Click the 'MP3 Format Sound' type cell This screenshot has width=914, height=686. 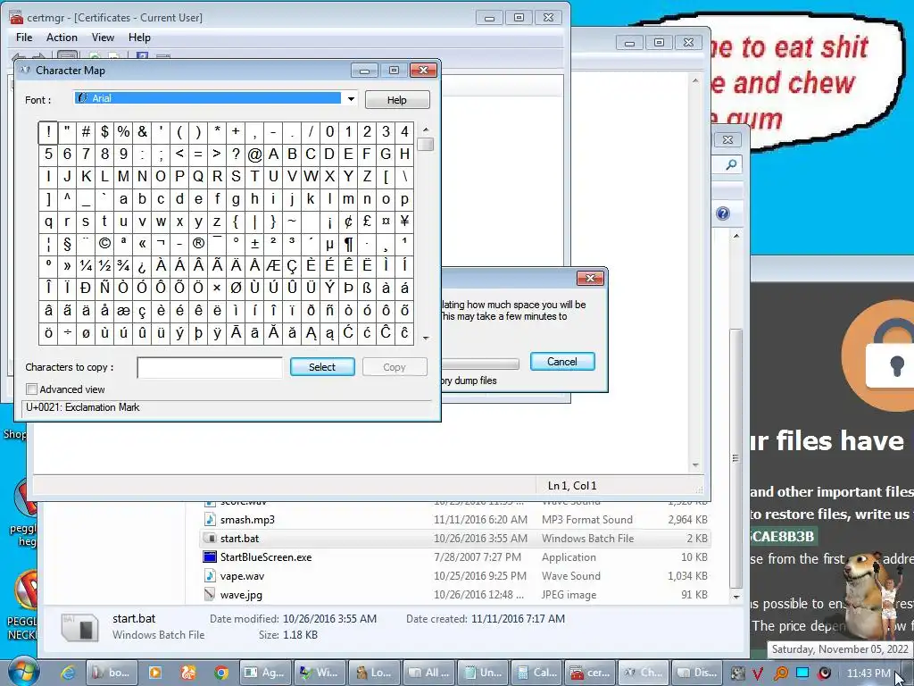click(587, 519)
